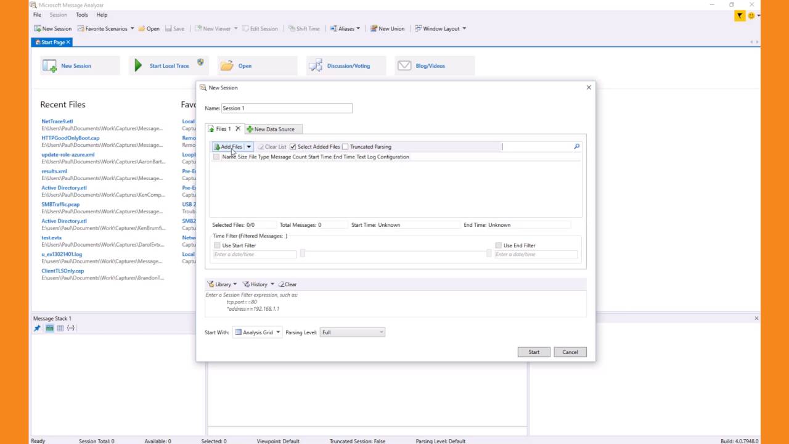This screenshot has height=444, width=789.
Task: Close the Start Page tab
Action: click(68, 42)
